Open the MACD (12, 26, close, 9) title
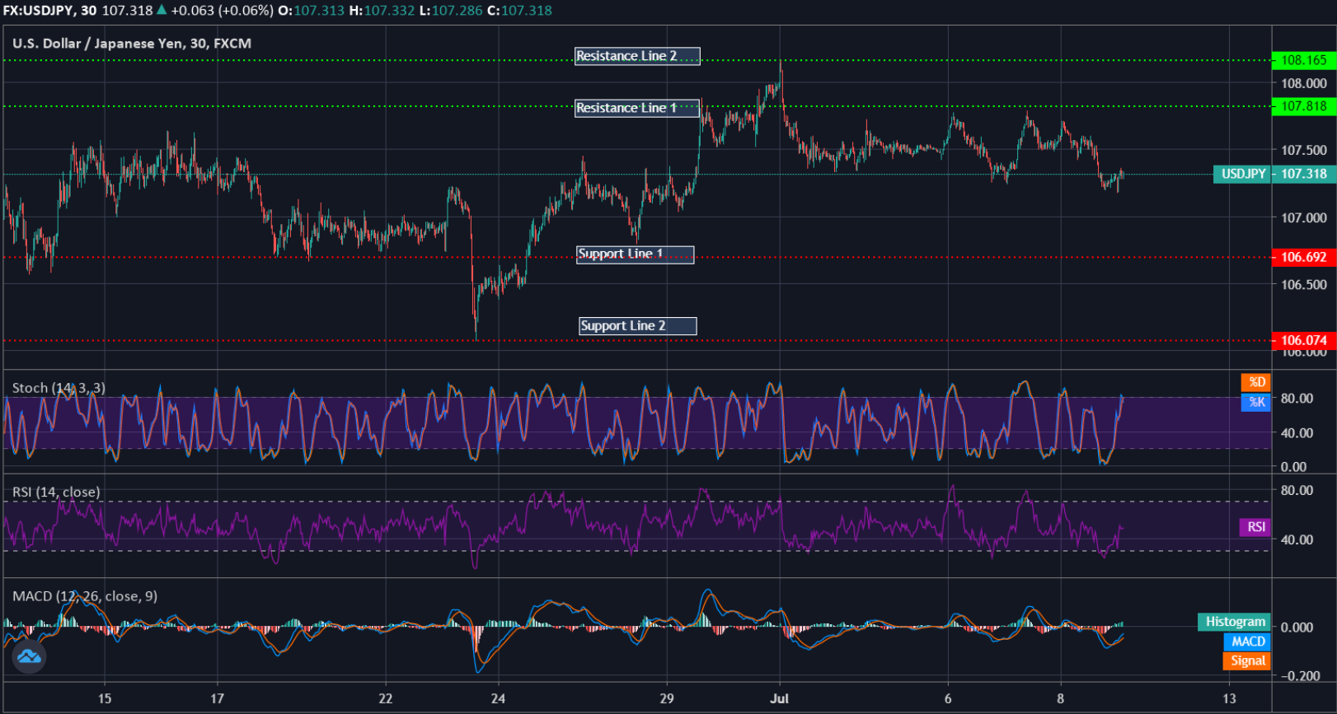Screen dimensions: 1337x714 [85, 595]
